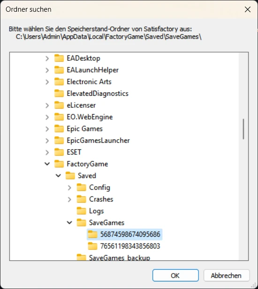Click the Electronic Arts folder icon
This screenshot has width=258, height=289.
click(59, 82)
